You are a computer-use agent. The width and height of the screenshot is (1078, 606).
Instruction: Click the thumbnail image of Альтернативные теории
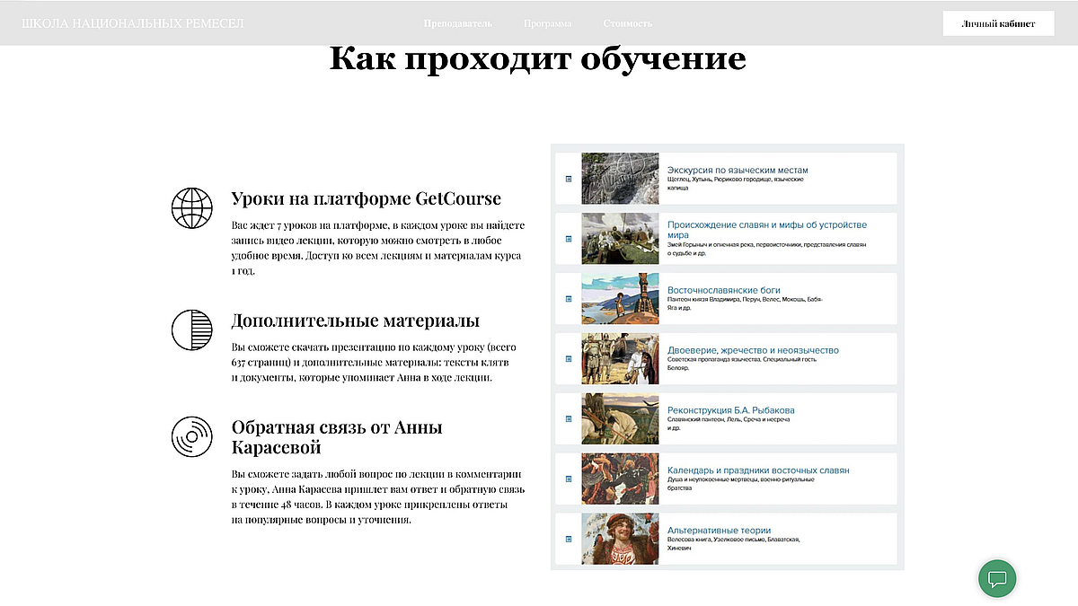pos(619,539)
